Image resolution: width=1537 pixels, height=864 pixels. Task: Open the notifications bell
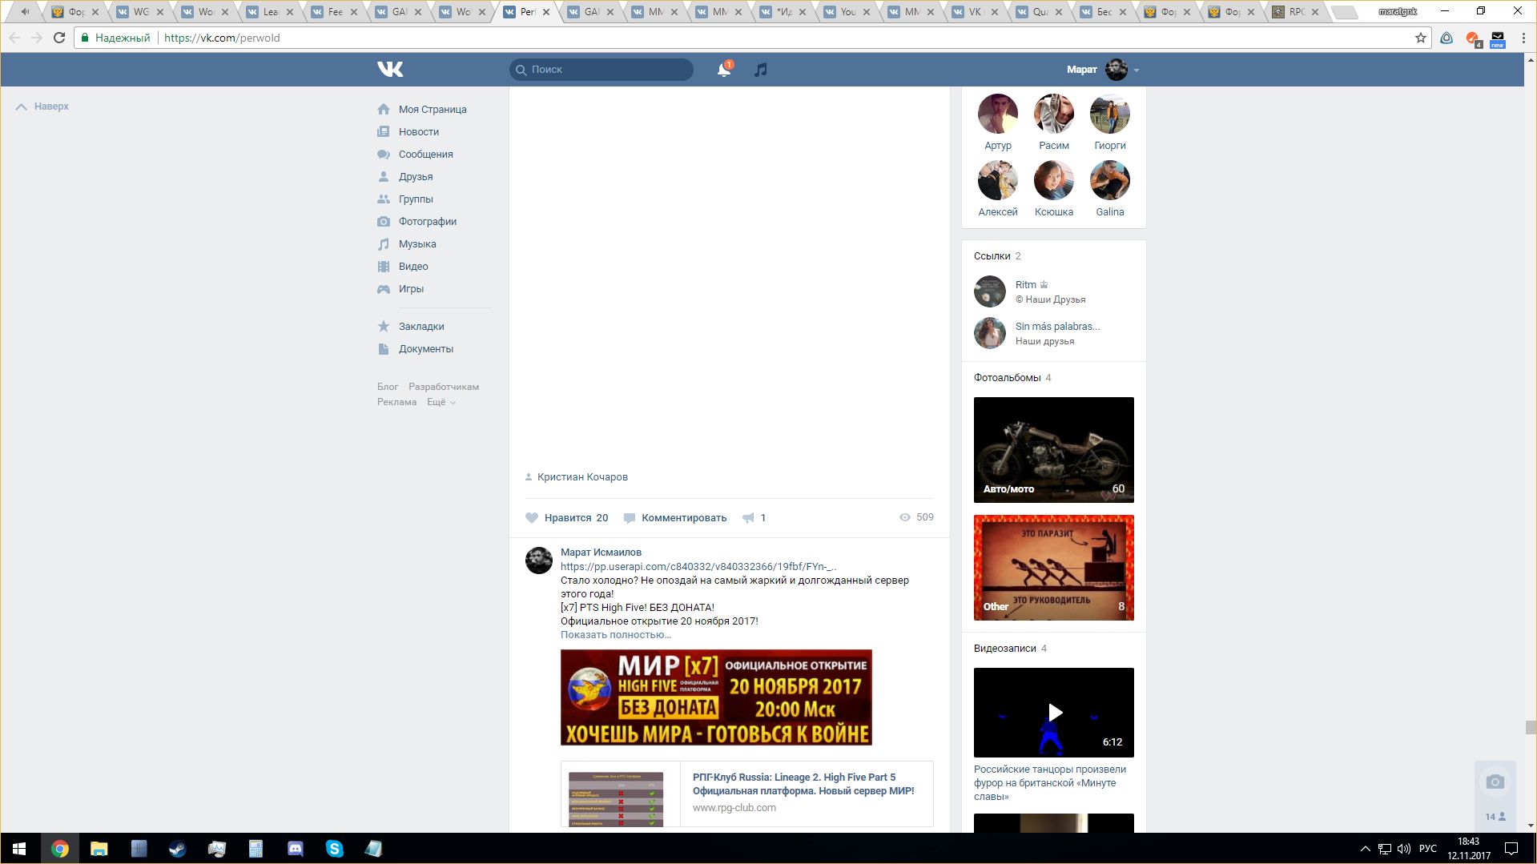point(723,70)
